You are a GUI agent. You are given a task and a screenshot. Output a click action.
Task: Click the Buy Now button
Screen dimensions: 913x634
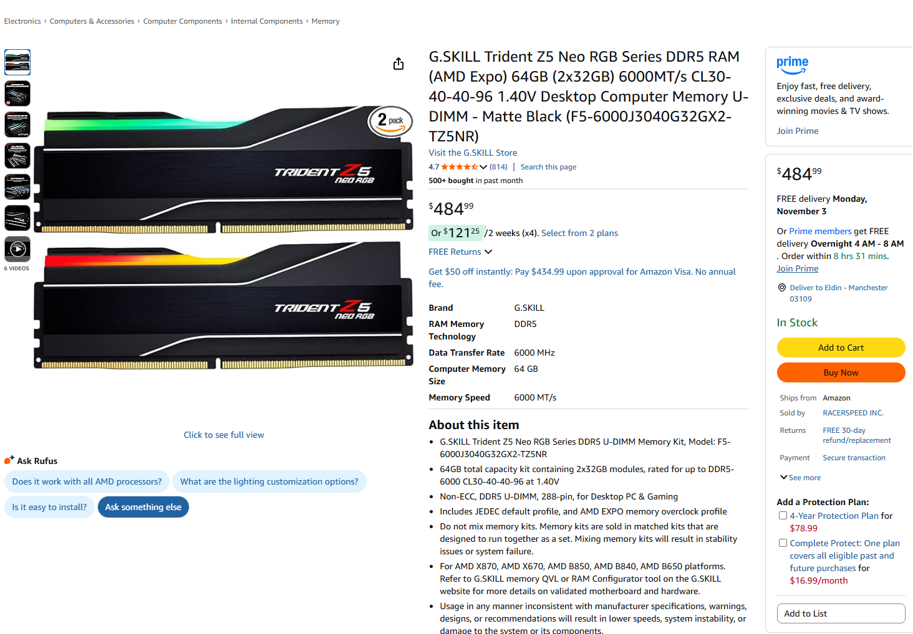click(841, 372)
